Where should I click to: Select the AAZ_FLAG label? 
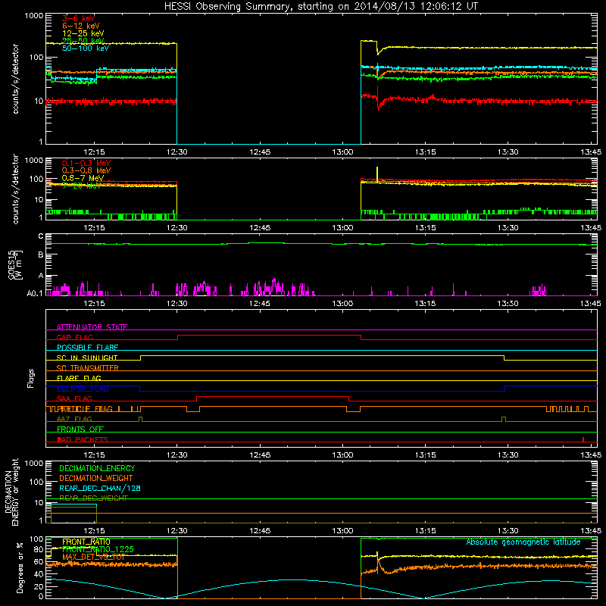coord(74,419)
